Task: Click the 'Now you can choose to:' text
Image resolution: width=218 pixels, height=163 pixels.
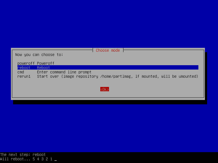Action: (x=39, y=55)
